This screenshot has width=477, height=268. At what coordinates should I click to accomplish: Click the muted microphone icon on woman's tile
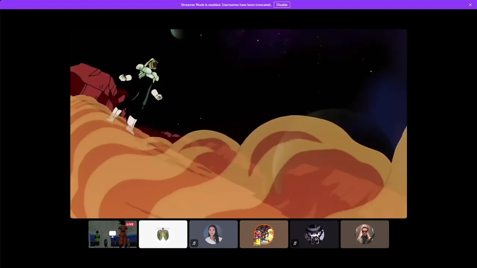tap(194, 243)
